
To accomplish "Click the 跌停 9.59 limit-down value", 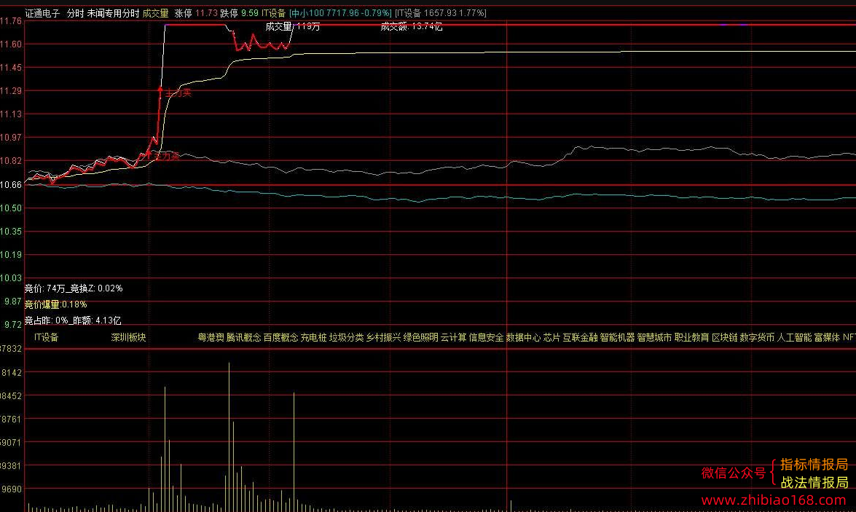I will 239,13.
